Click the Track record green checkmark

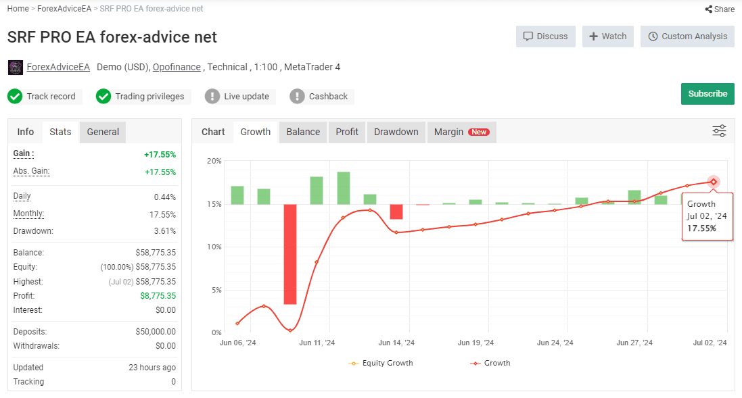pos(15,97)
